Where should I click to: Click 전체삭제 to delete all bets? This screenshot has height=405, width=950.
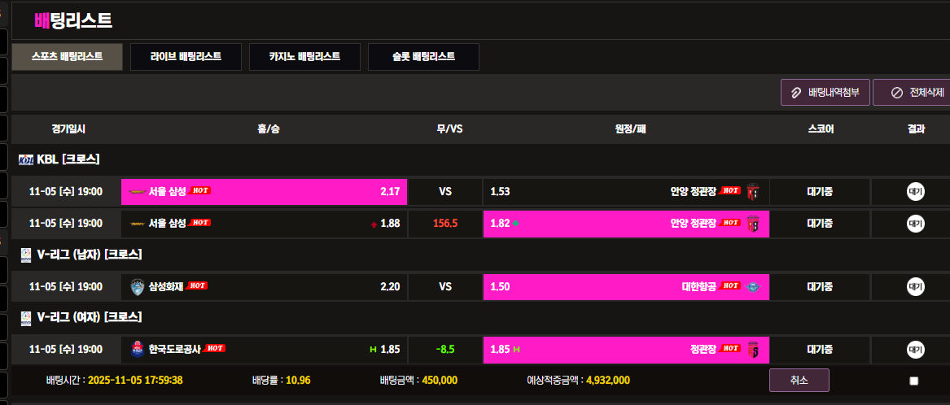(912, 92)
